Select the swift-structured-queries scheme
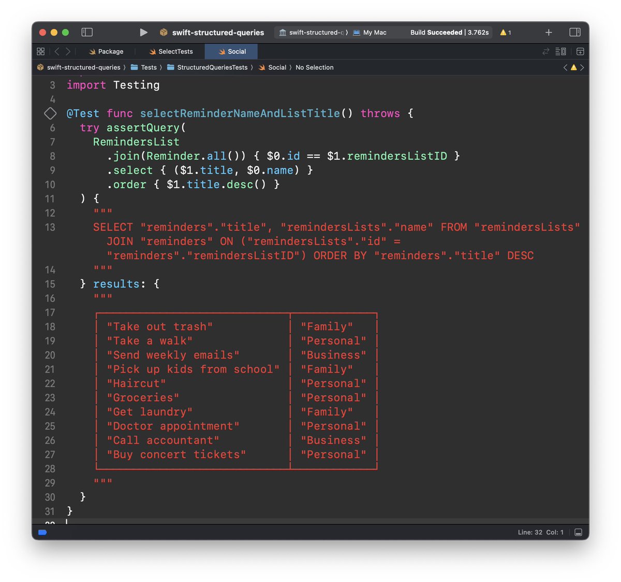This screenshot has height=582, width=621. click(313, 32)
